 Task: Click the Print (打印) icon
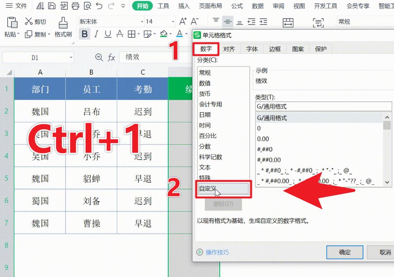(75, 6)
